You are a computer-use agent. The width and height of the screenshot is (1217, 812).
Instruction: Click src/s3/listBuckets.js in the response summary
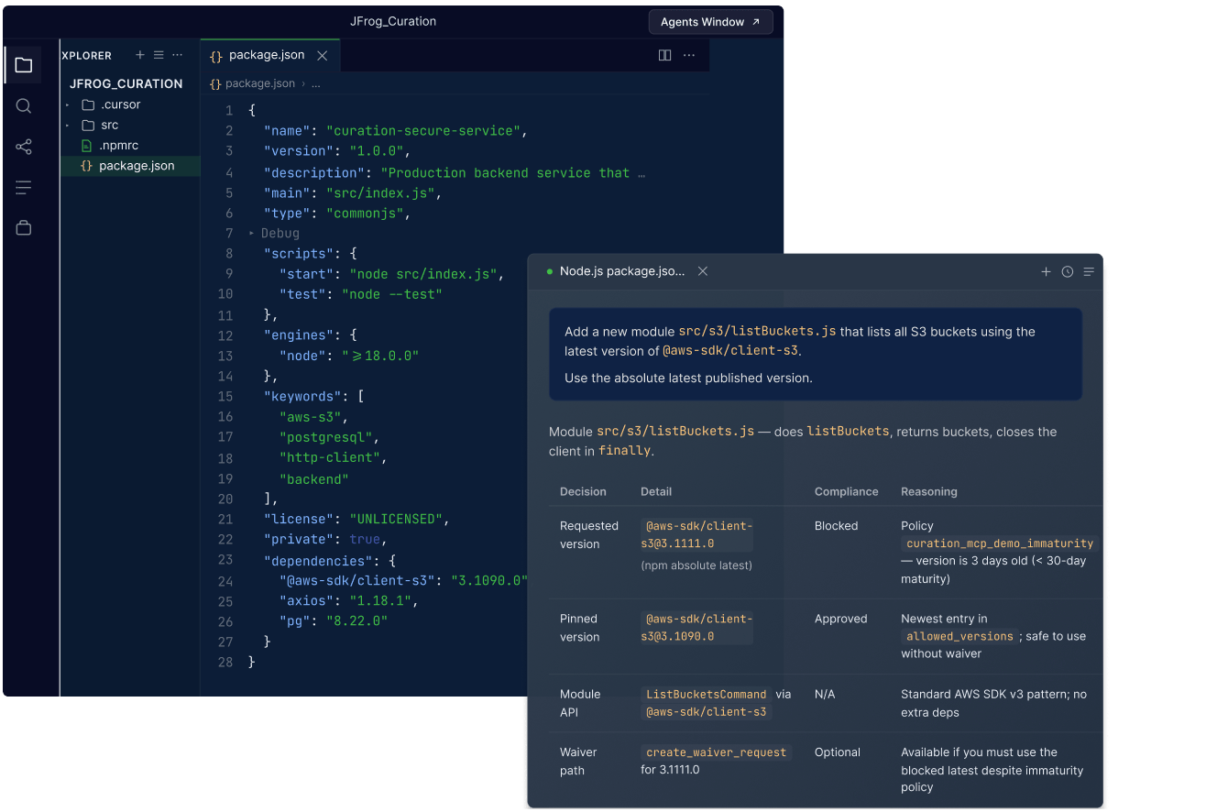[x=675, y=431]
